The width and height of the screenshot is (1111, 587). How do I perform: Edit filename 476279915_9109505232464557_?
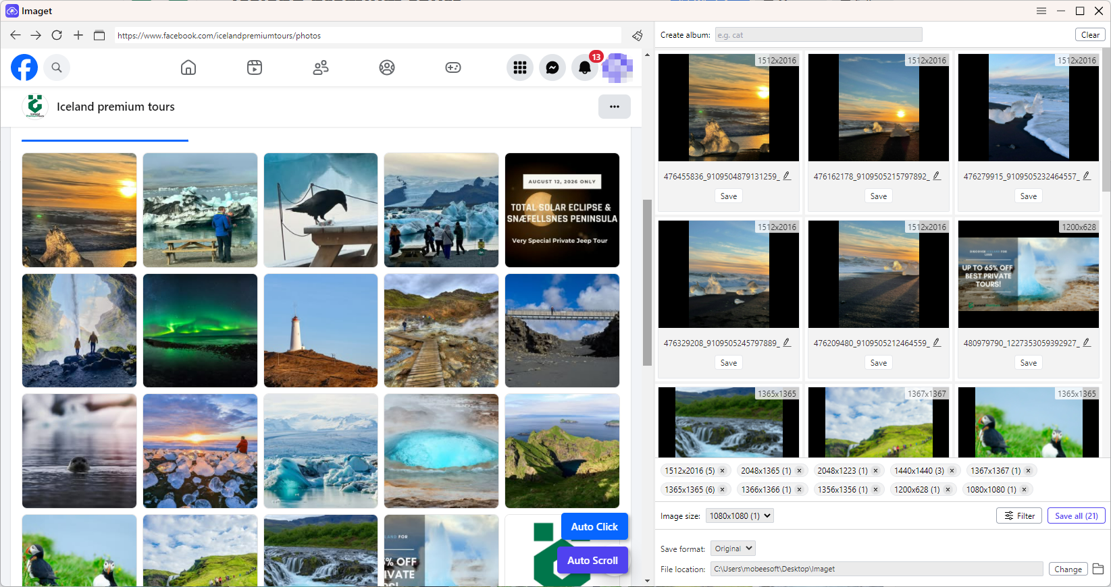click(x=1087, y=176)
